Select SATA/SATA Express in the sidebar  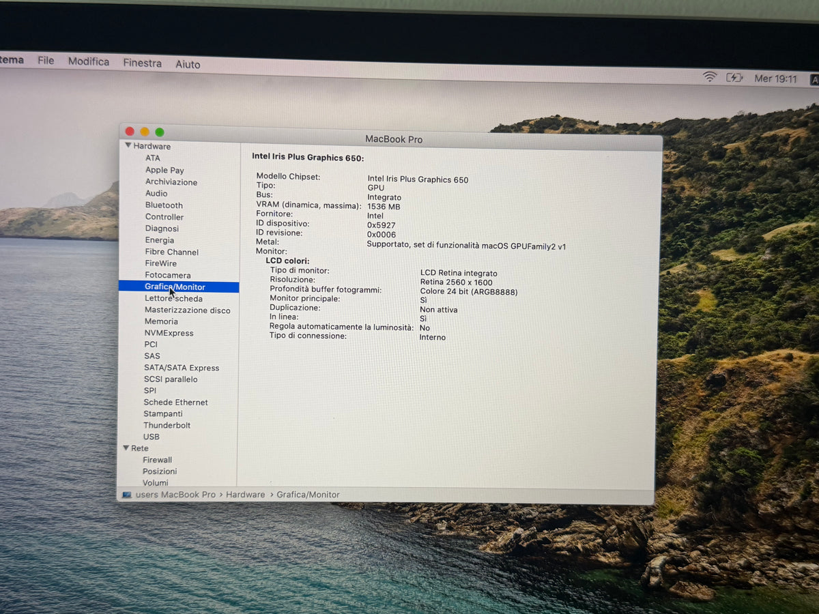point(182,368)
